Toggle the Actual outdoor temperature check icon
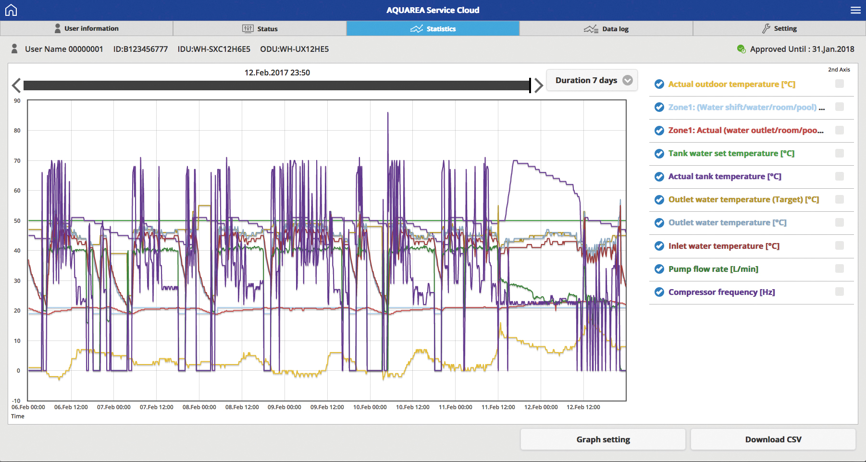Image resolution: width=866 pixels, height=462 pixels. coord(659,85)
